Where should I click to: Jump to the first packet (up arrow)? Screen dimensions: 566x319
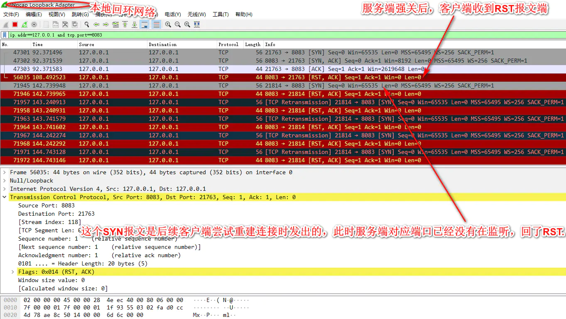(x=125, y=24)
